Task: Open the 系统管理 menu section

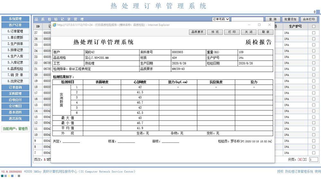Action: 15,19
